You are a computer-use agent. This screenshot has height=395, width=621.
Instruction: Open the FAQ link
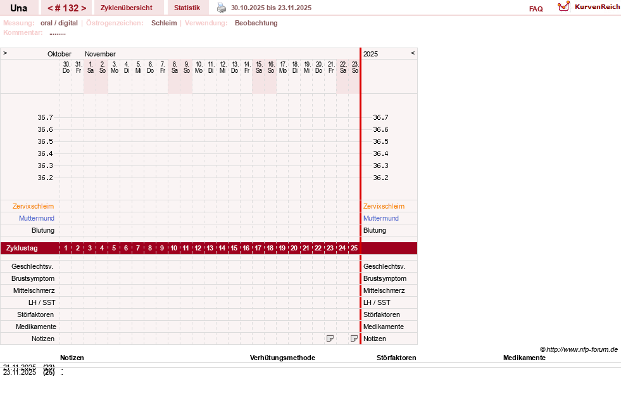[x=536, y=9]
